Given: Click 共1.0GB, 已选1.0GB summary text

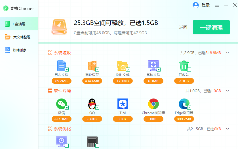Looking at the screenshot, I should coord(203,91).
